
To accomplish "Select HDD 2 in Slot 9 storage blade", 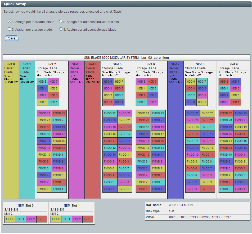I will pos(224,95).
